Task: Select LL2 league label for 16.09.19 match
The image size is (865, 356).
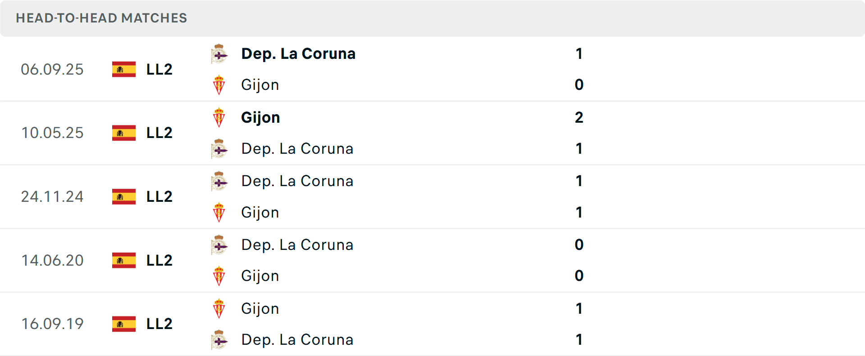Action: (159, 324)
